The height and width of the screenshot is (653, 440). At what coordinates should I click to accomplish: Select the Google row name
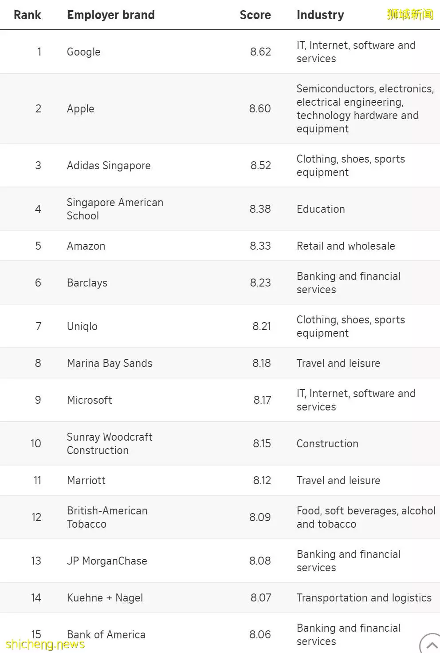(84, 52)
